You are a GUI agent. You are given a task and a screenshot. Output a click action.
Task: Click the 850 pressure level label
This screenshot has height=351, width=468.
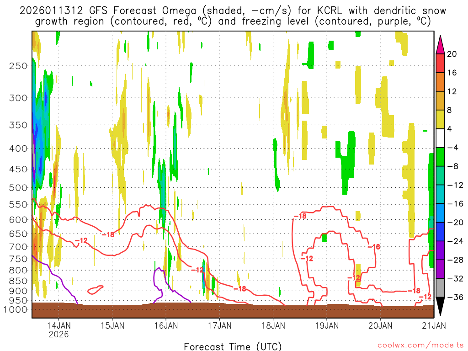(x=18, y=281)
